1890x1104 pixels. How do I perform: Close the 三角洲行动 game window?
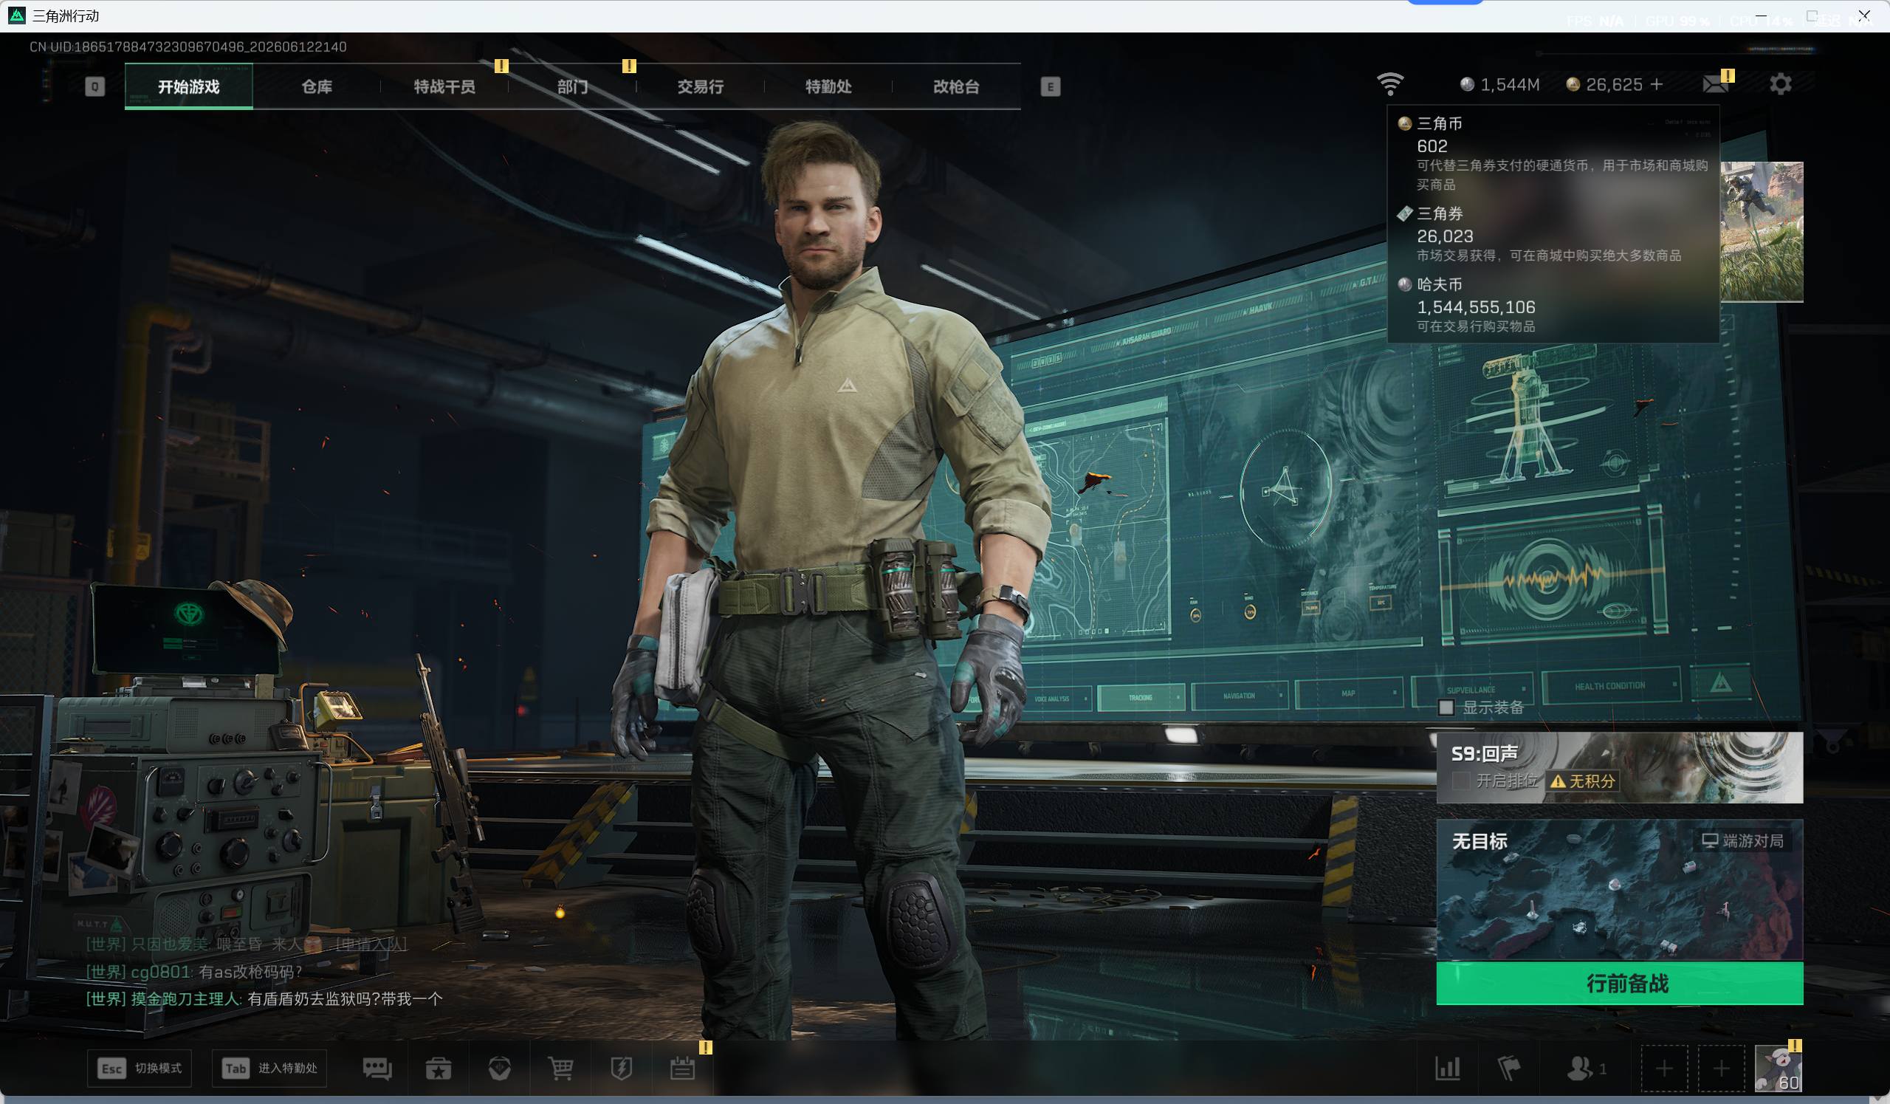click(1863, 15)
